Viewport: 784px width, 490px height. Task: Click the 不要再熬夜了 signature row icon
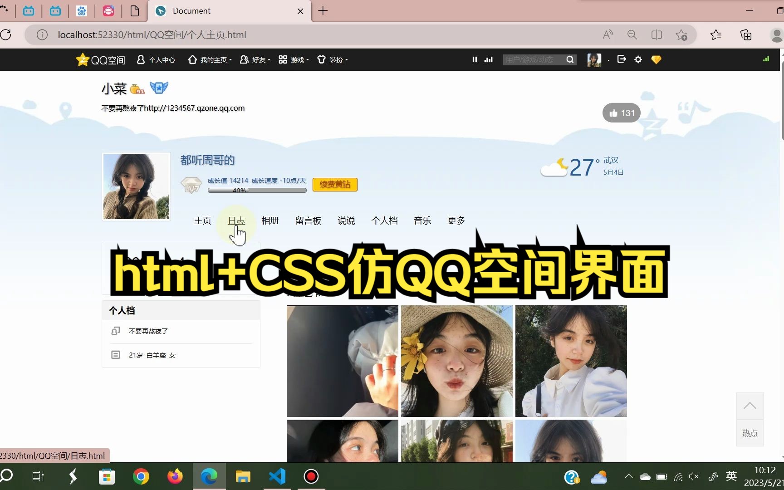tap(116, 331)
